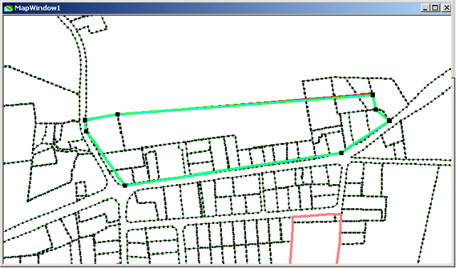
Task: Select the second vertex along the polygon's top edge
Action: pyautogui.click(x=117, y=114)
